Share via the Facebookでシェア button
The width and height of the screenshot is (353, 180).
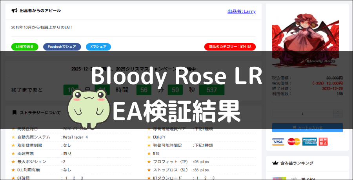[62, 47]
